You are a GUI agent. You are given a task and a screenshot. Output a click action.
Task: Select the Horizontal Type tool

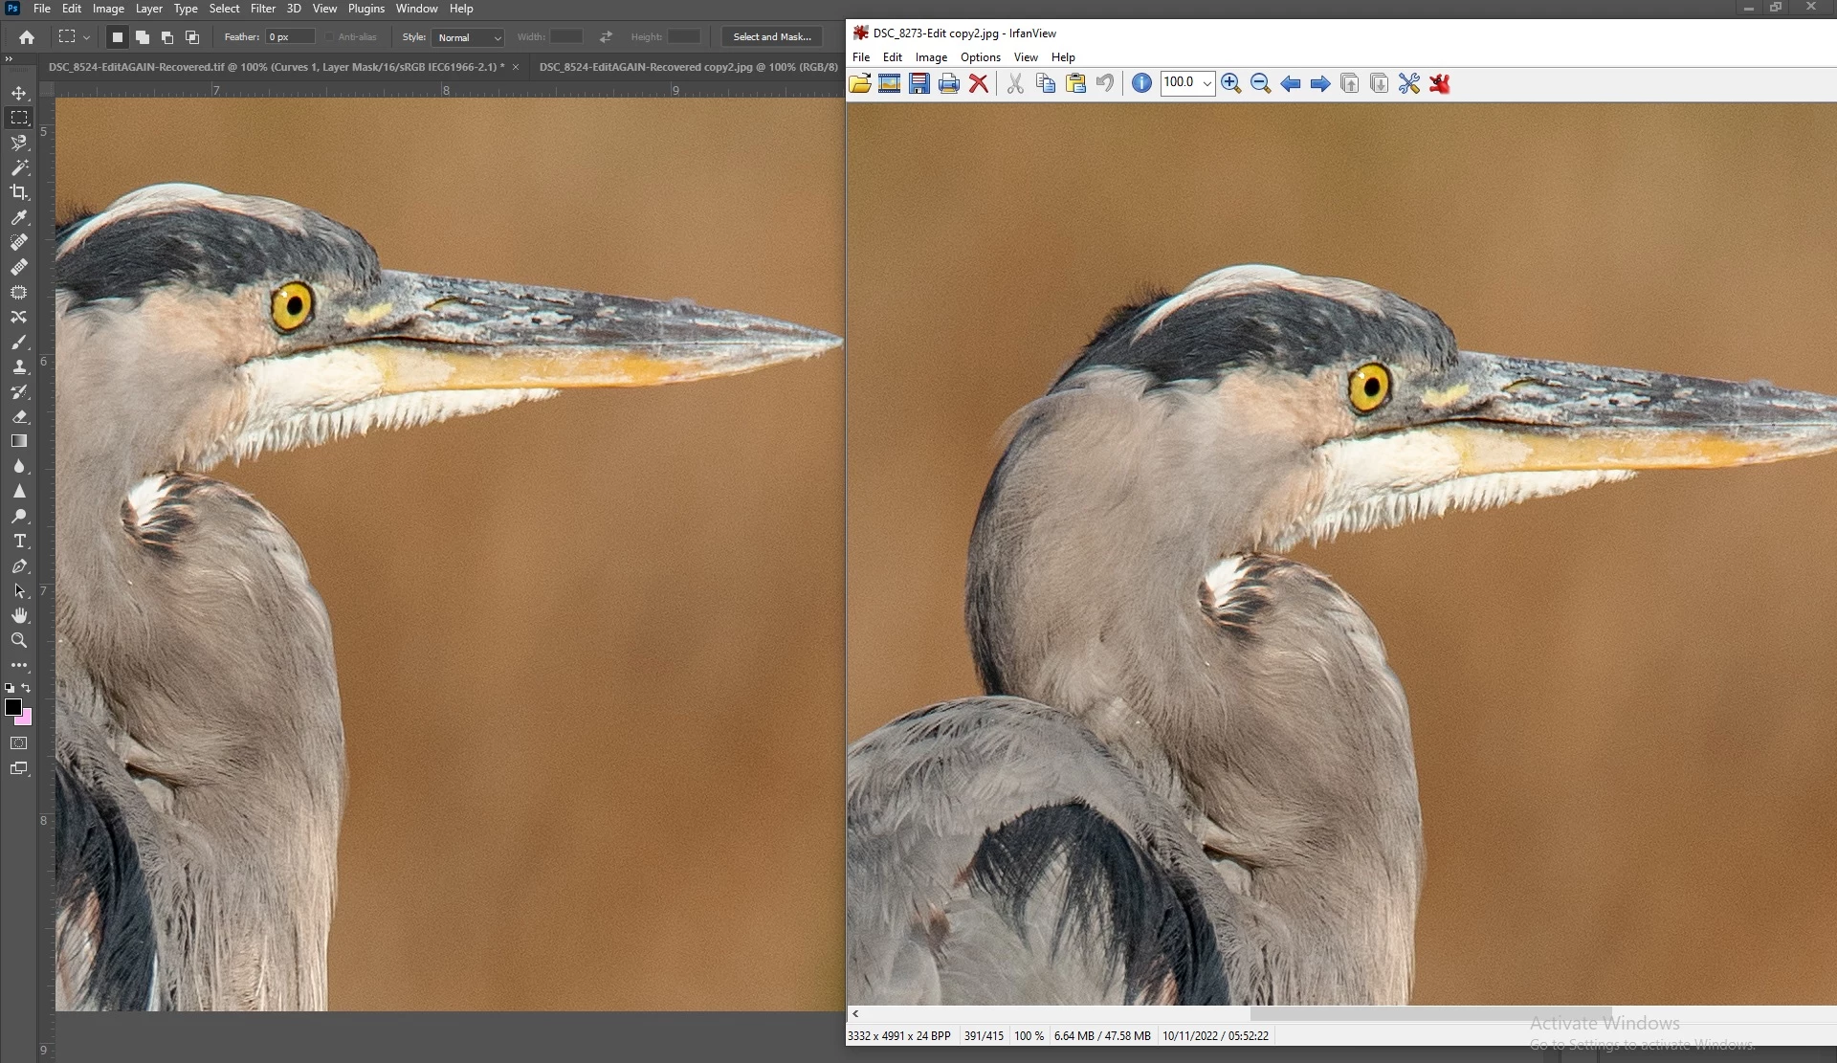18,541
